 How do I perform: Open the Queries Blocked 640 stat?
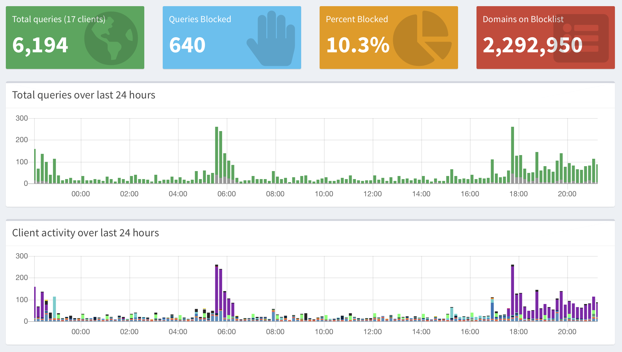(187, 45)
